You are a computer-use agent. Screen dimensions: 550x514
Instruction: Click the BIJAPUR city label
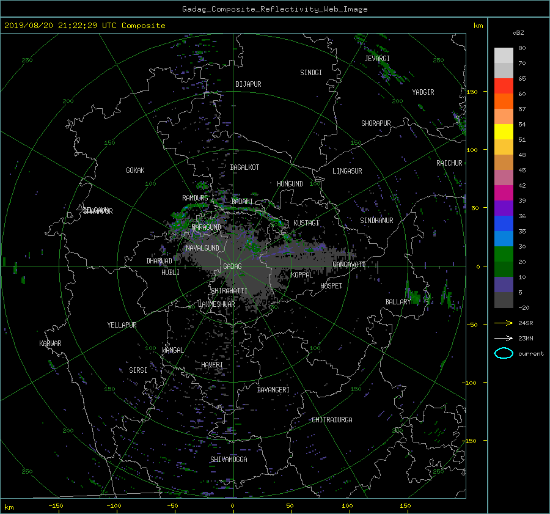coord(248,84)
